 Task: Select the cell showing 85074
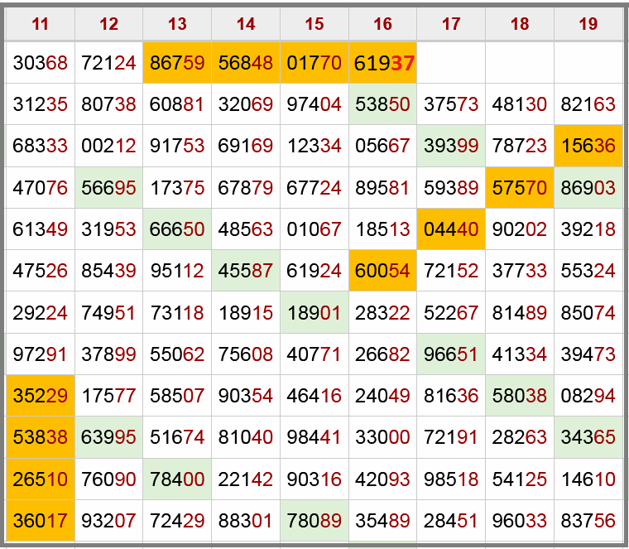(x=588, y=312)
